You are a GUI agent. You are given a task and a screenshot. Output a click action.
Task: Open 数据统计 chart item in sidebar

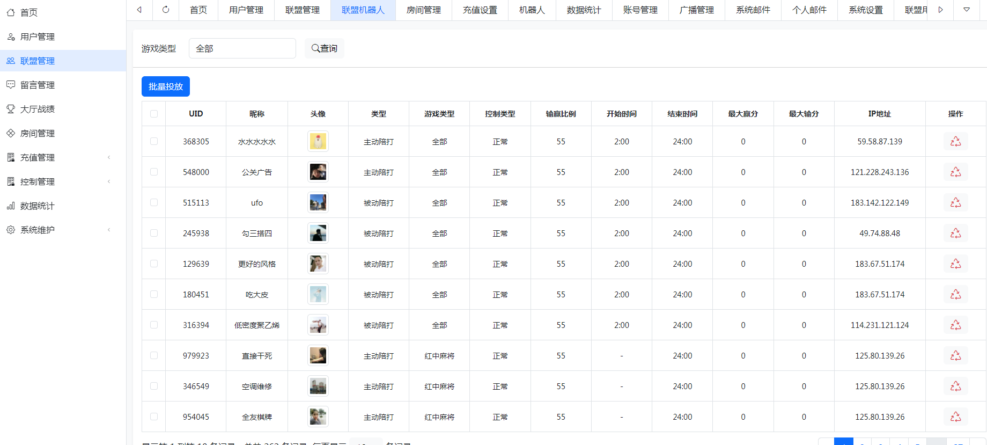38,206
